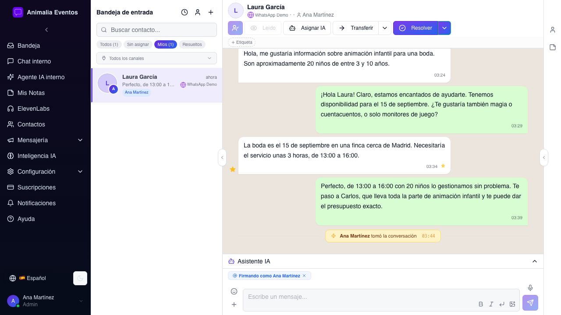
Task: Collapse the Asistente IA panel
Action: [x=535, y=261]
